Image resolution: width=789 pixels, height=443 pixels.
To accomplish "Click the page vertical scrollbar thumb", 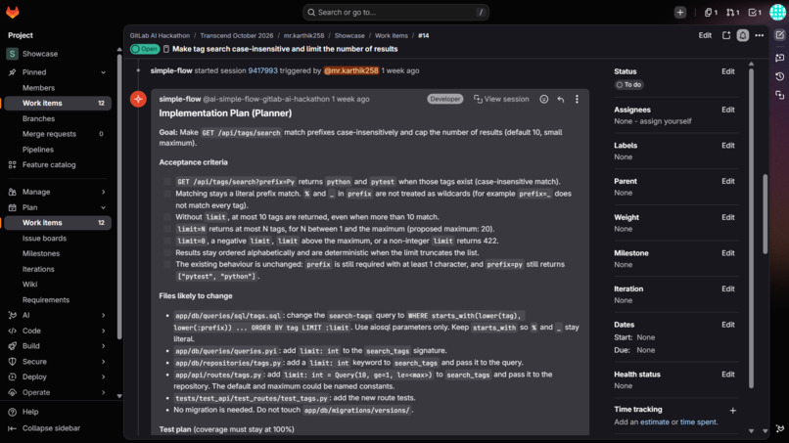I will (766, 214).
